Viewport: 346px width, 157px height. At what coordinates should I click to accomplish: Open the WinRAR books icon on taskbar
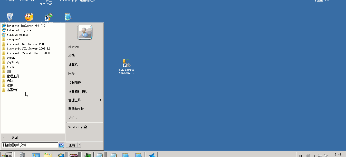[x=74, y=155]
